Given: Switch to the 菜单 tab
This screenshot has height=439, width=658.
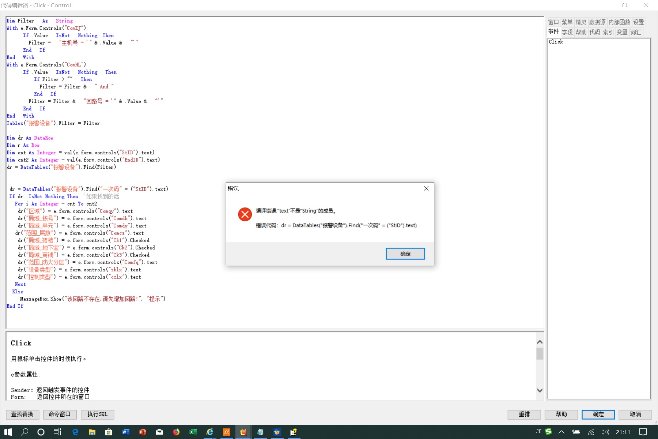Looking at the screenshot, I should coord(567,22).
